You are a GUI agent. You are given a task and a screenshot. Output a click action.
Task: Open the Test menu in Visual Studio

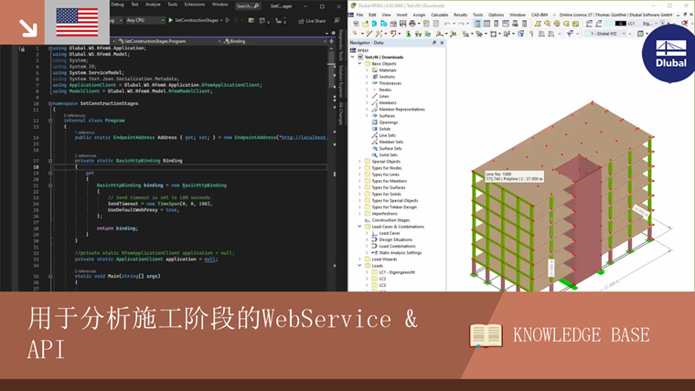click(134, 5)
